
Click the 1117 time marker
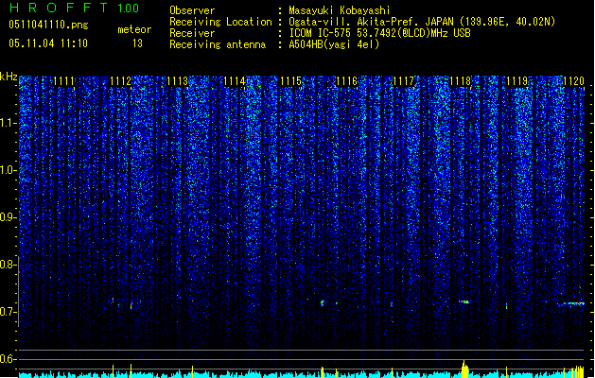pos(403,81)
